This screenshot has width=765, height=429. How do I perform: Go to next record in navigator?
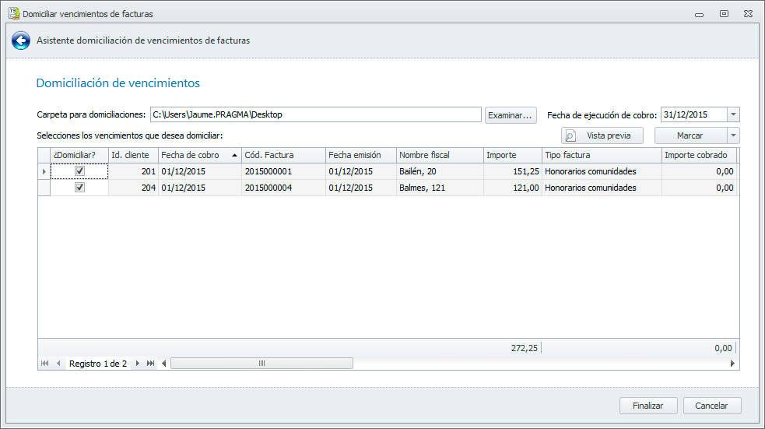(138, 364)
